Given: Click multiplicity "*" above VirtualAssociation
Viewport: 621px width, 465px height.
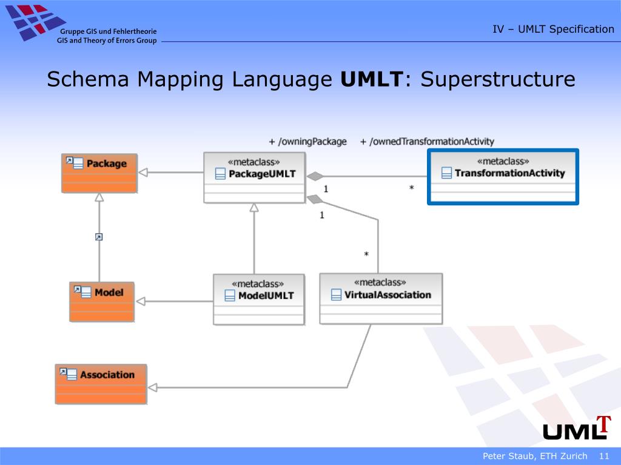Looking at the screenshot, I should (x=366, y=254).
